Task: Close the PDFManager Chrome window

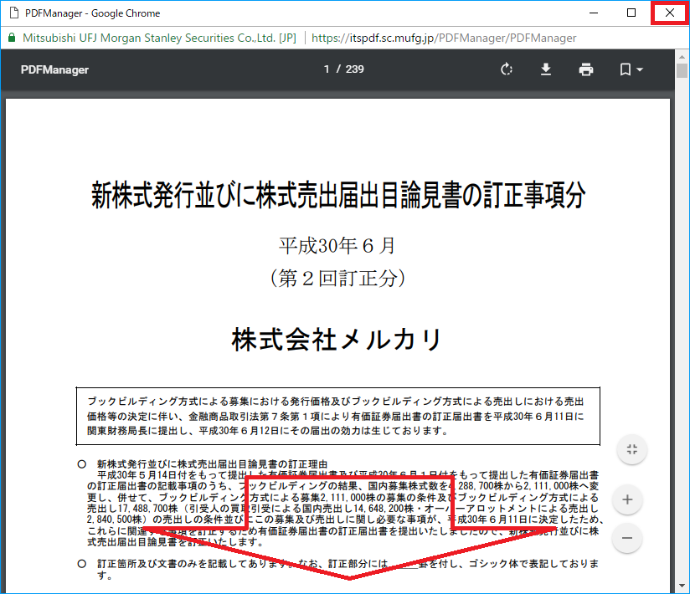Action: tap(670, 13)
